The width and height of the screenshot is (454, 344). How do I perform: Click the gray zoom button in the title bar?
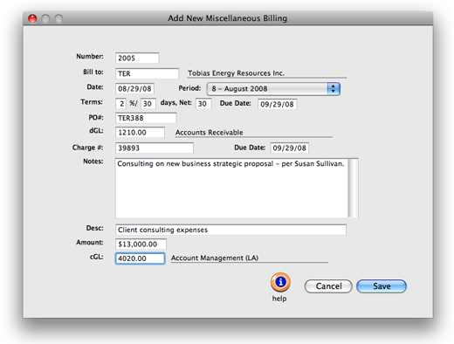(58, 18)
